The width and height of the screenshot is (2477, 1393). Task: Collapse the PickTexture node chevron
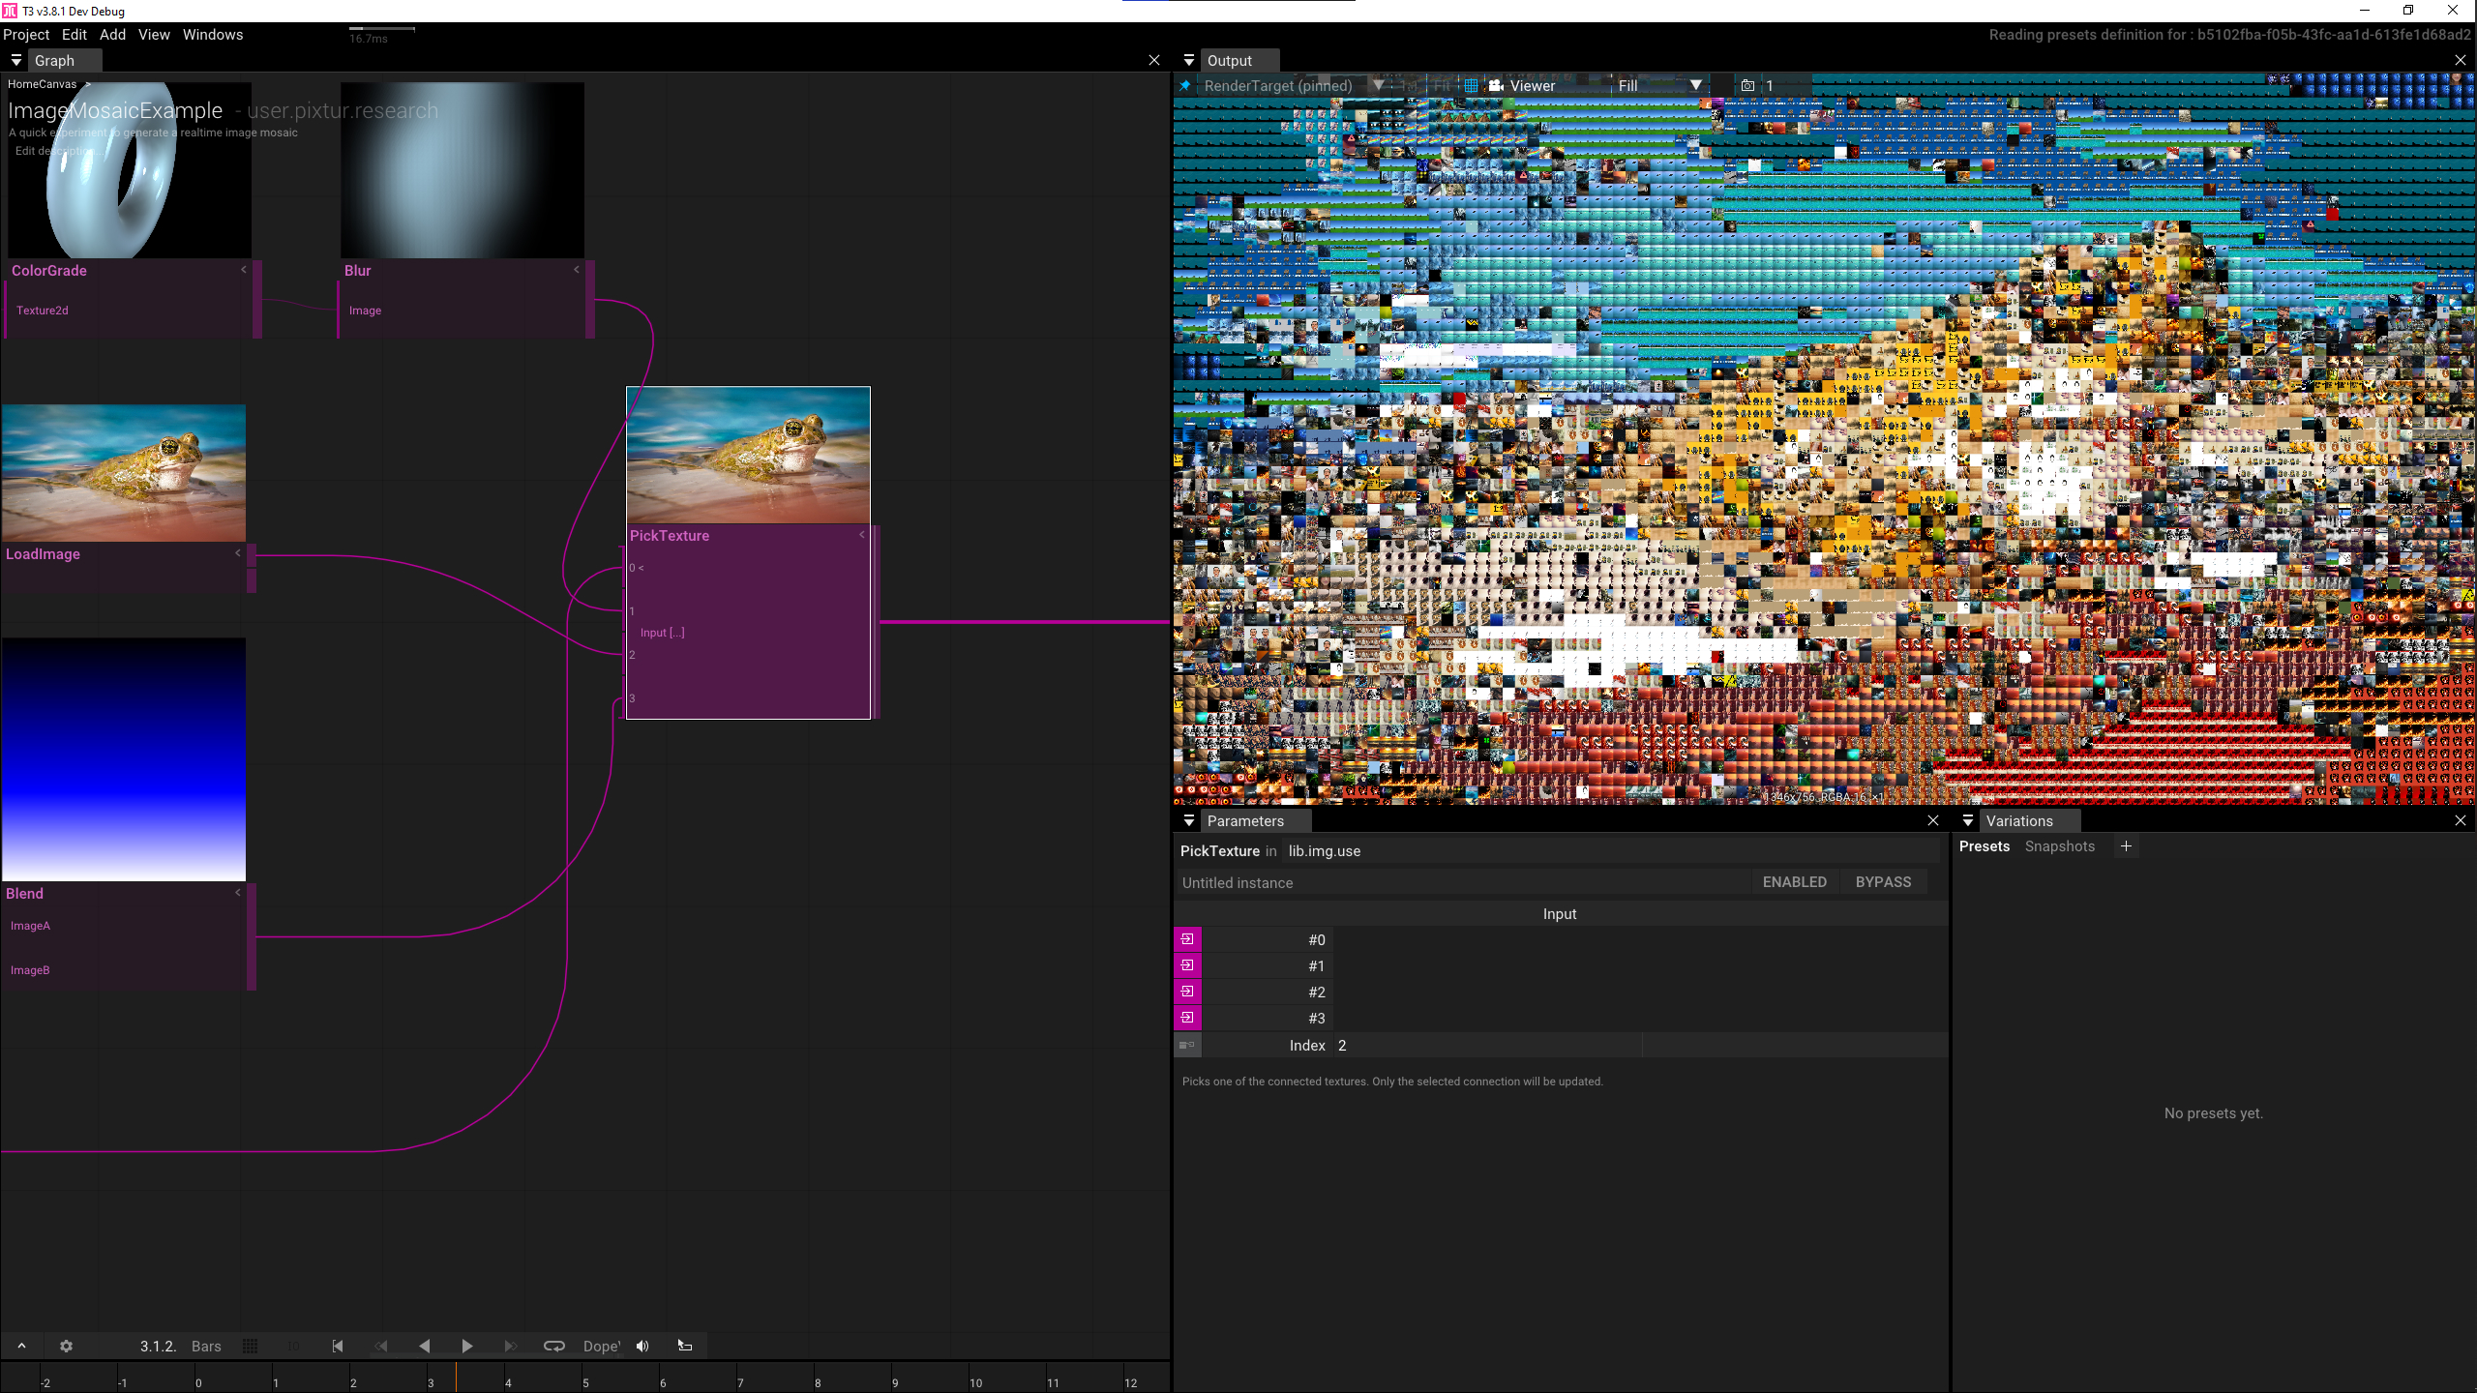[862, 535]
